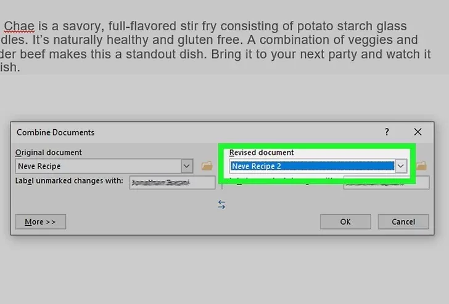This screenshot has width=449, height=304.
Task: Open the dialog help question mark
Action: (387, 132)
